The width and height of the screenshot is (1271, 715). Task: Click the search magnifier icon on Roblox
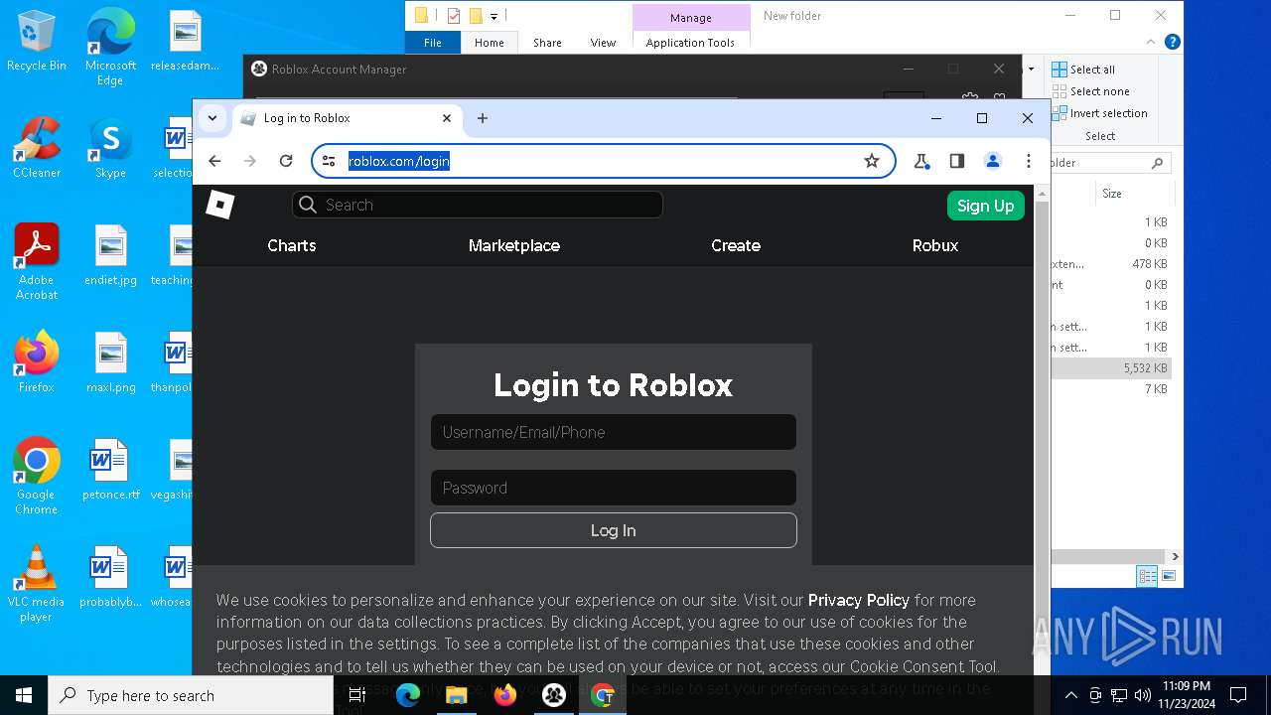coord(308,205)
